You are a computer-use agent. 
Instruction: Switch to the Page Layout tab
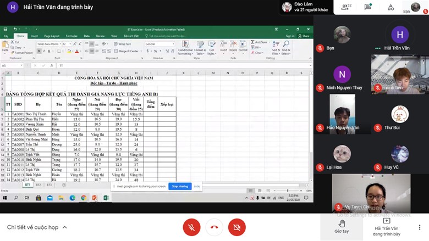[52, 36]
